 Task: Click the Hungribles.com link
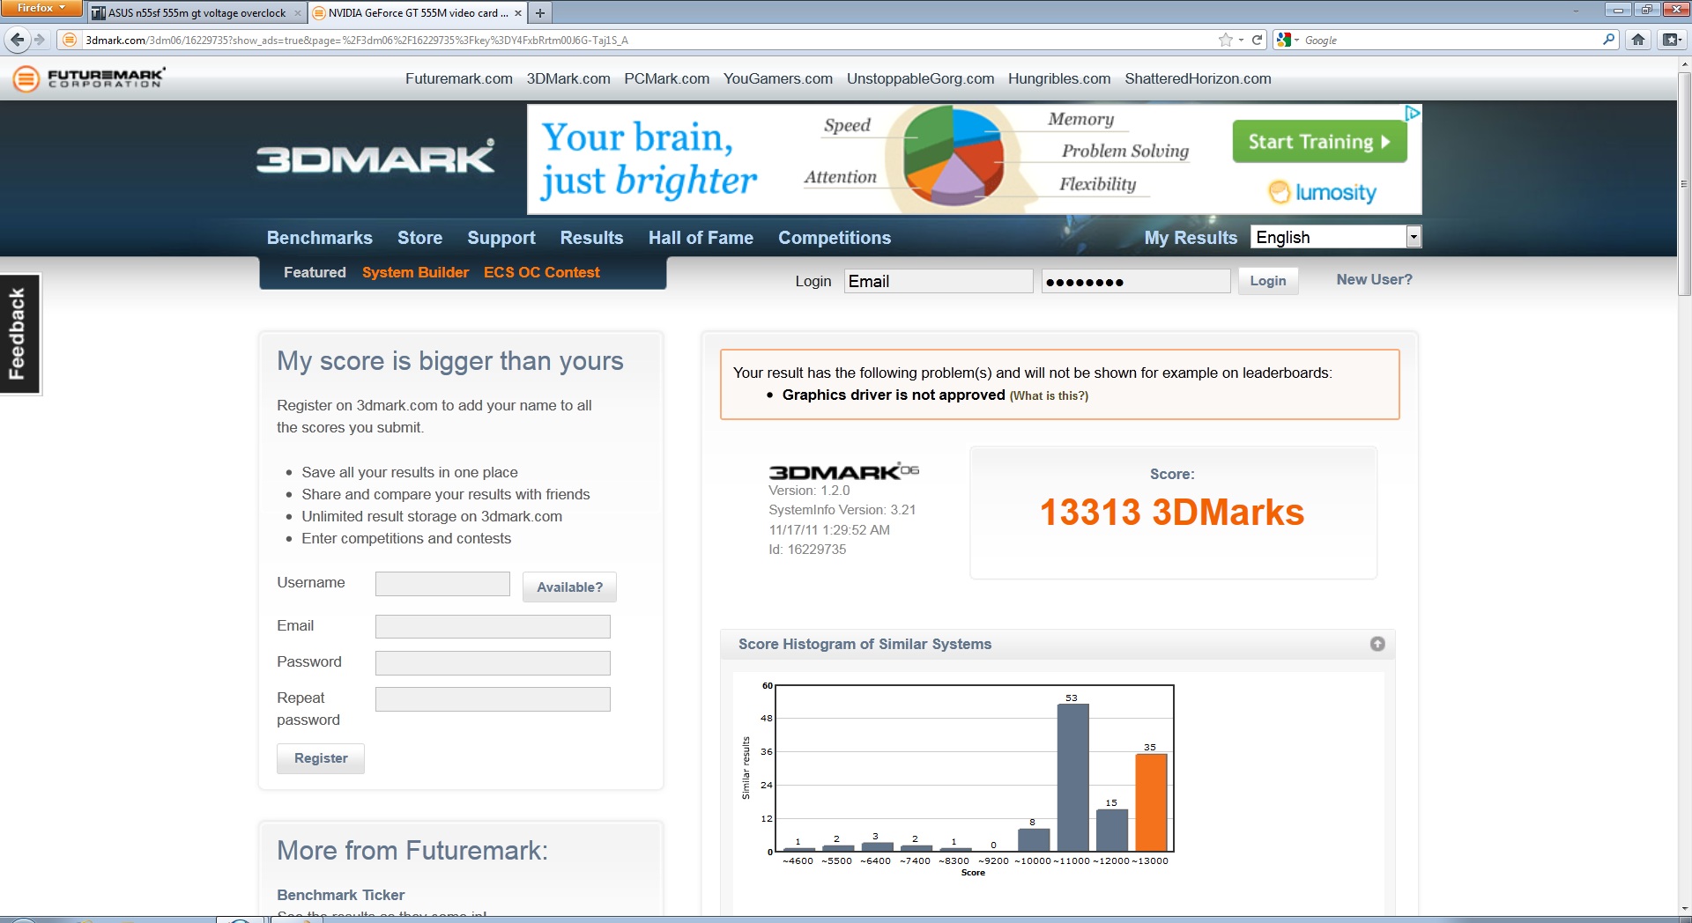pyautogui.click(x=1059, y=78)
